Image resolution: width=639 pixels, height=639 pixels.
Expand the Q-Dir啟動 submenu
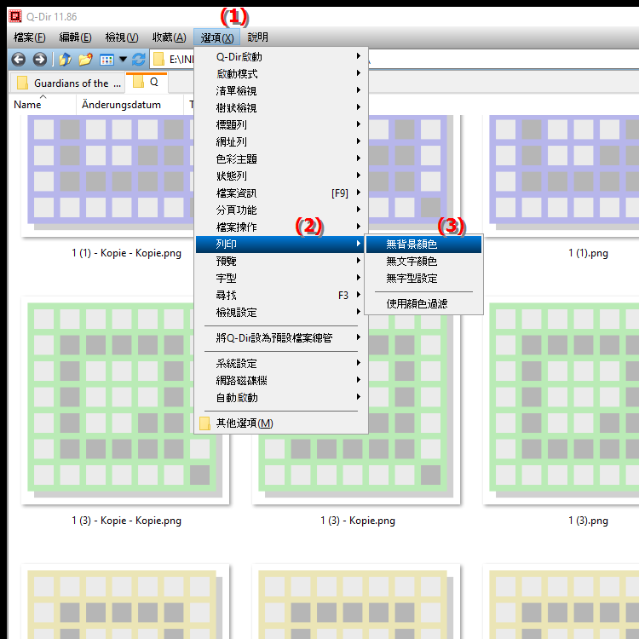click(x=281, y=56)
